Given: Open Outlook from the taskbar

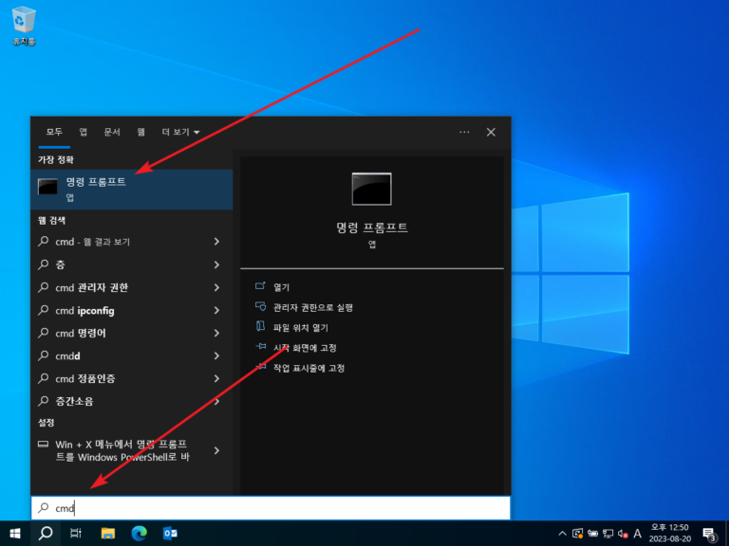Looking at the screenshot, I should pos(171,533).
